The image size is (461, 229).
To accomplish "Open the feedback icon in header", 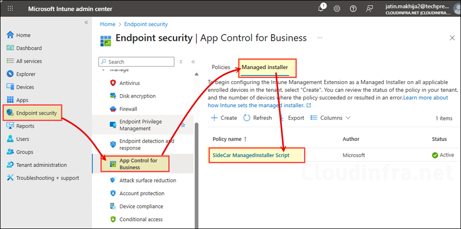I will [370, 9].
